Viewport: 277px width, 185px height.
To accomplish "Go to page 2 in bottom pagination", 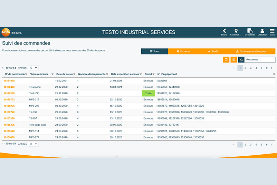I will coord(245,145).
